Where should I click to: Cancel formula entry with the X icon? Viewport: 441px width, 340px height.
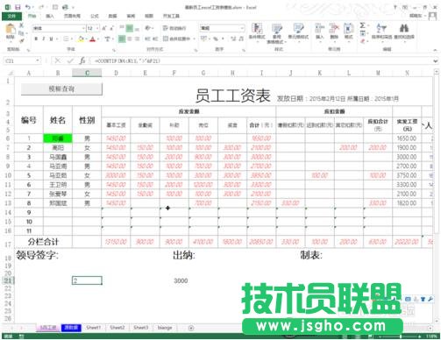[58, 60]
